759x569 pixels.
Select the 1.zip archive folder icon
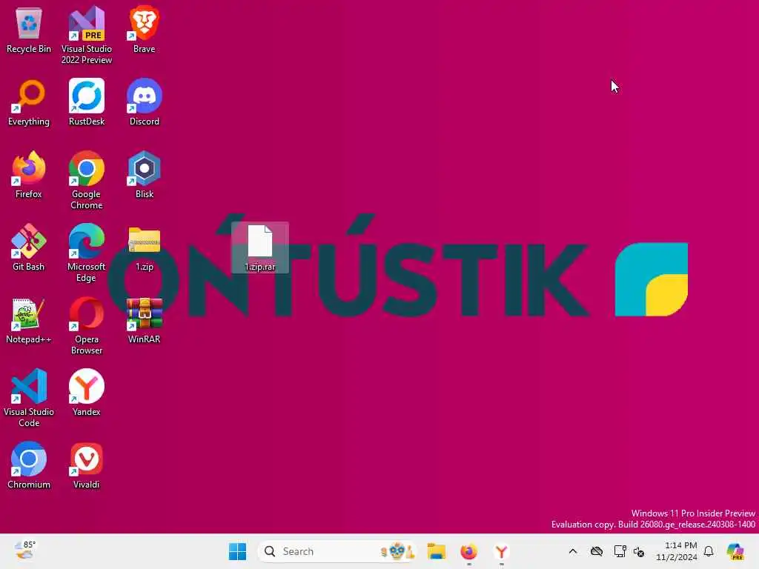click(145, 247)
